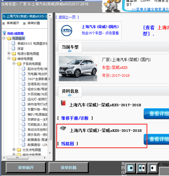Click 包含16个车型，点击查看 link
The image size is (169, 176).
100,33
